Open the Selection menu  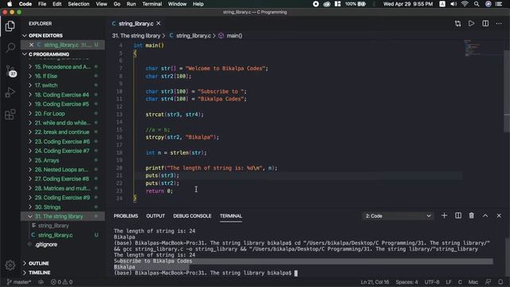pyautogui.click(x=78, y=4)
